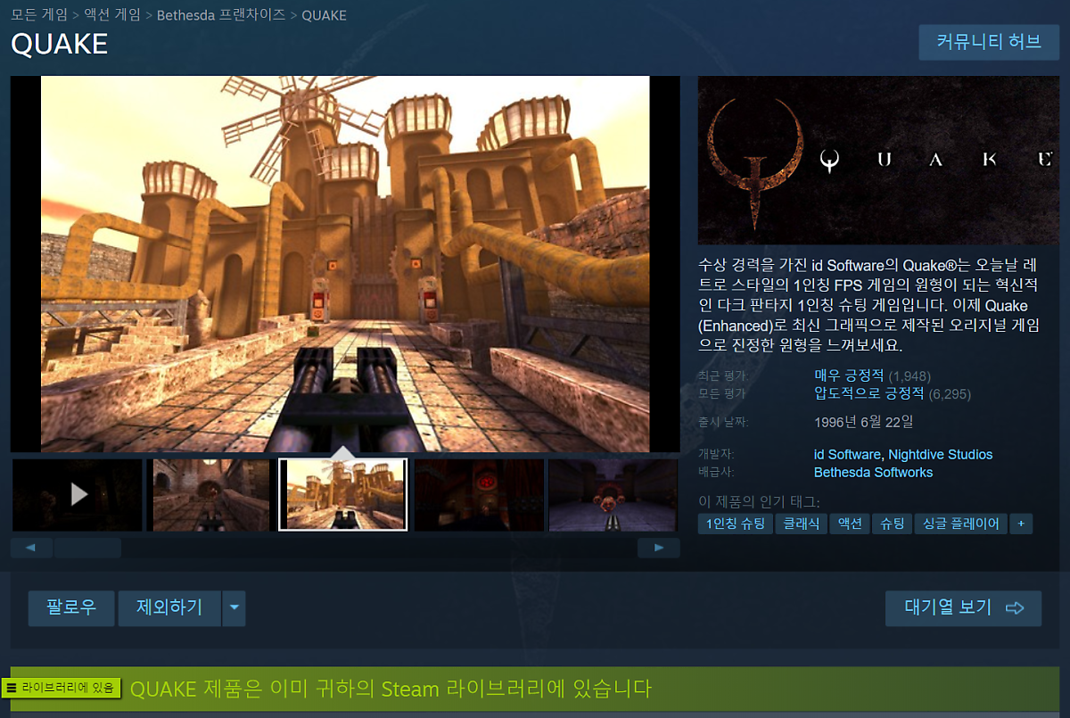1070x718 pixels.
Task: Open the id Software developer link
Action: point(847,454)
